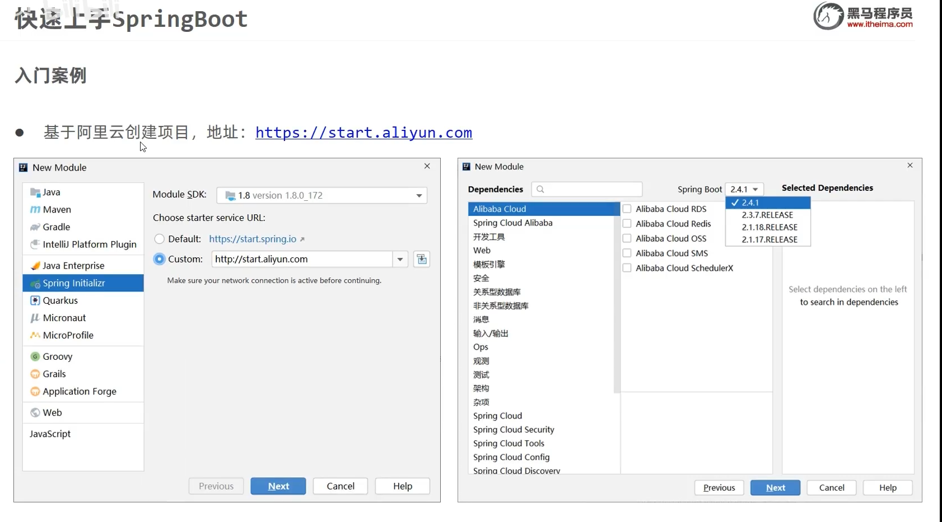942x522 pixels.
Task: Click the IntelliJ Platform Plugin icon
Action: (x=35, y=244)
